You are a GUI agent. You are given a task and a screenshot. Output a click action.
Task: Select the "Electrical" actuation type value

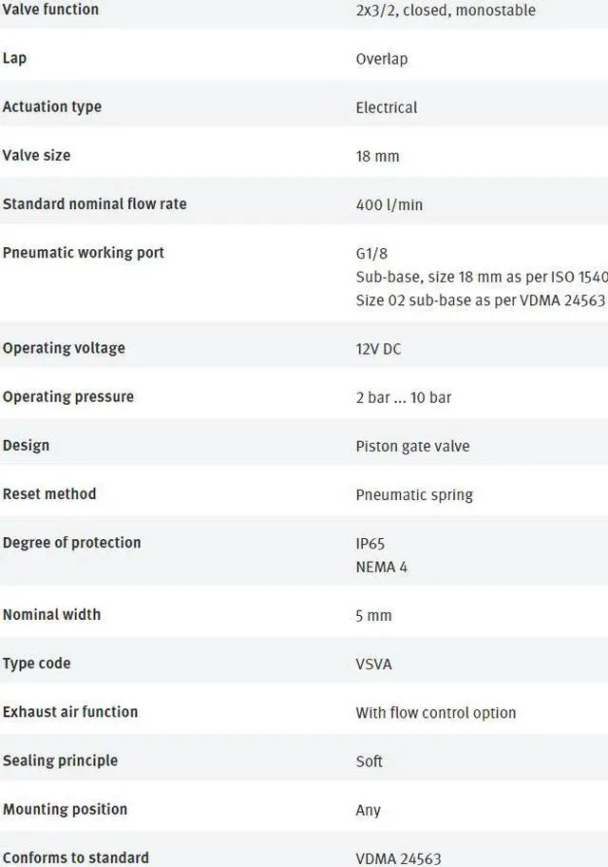[387, 107]
